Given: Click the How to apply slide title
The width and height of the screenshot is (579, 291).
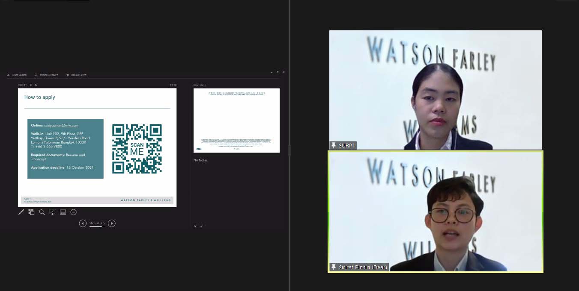Looking at the screenshot, I should (40, 97).
